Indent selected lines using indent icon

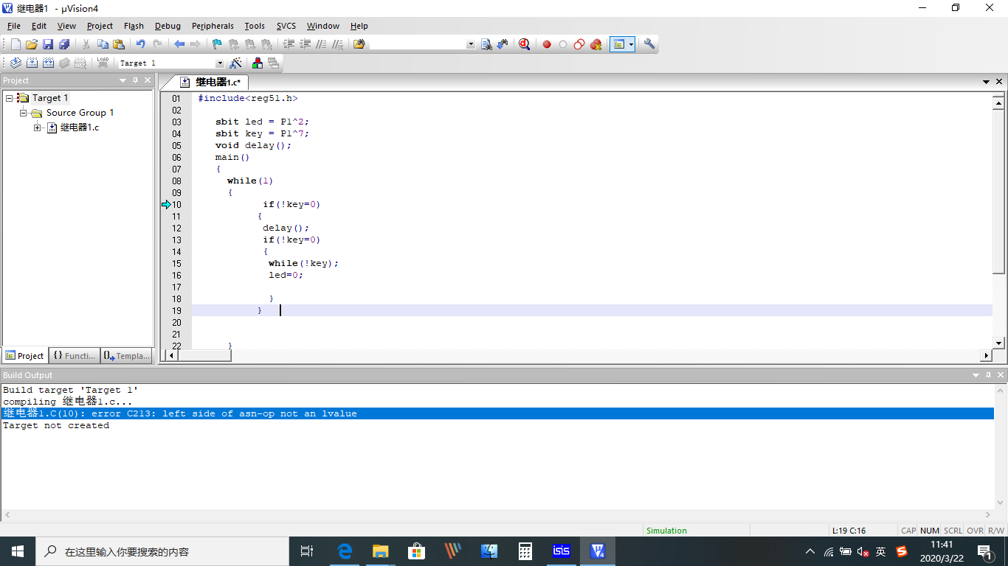click(x=289, y=44)
